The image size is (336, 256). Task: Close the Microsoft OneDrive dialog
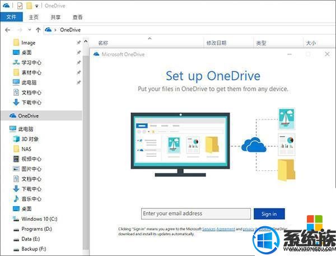tap(327, 54)
